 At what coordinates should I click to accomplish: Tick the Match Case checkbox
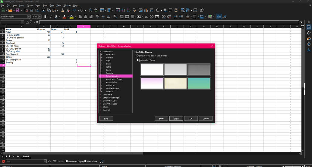tap(85, 161)
